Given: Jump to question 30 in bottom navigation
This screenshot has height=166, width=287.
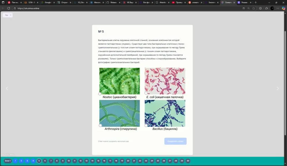Looking at the screenshot, I should 188,161.
